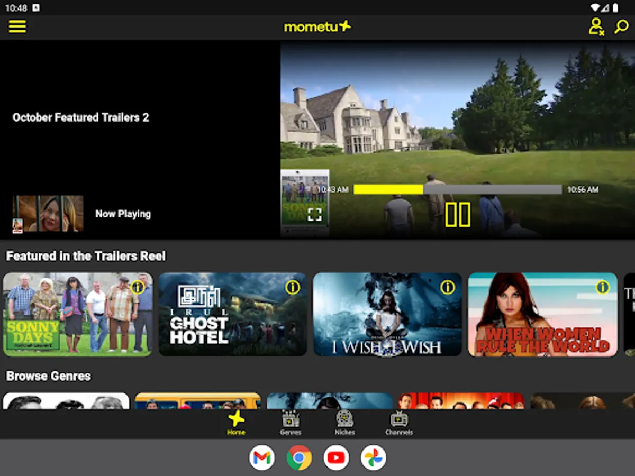
Task: Open the I Wish I Wish card
Action: tap(387, 314)
